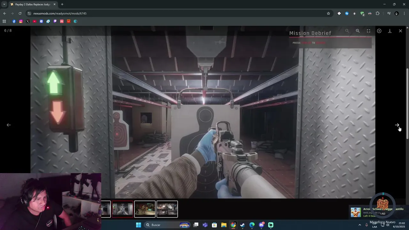Open the YouTube bookmark
This screenshot has height=230, width=409.
[x=35, y=21]
